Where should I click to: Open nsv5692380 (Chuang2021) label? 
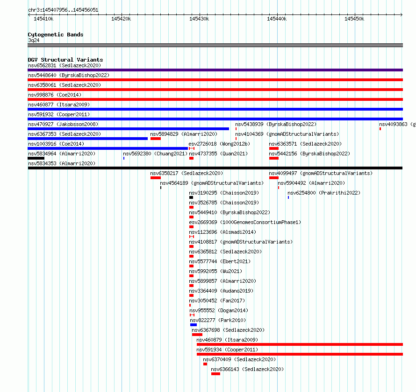[x=155, y=154]
